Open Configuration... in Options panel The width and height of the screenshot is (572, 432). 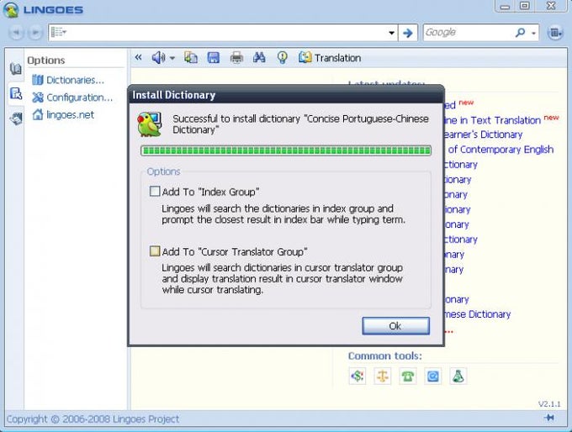(72, 97)
